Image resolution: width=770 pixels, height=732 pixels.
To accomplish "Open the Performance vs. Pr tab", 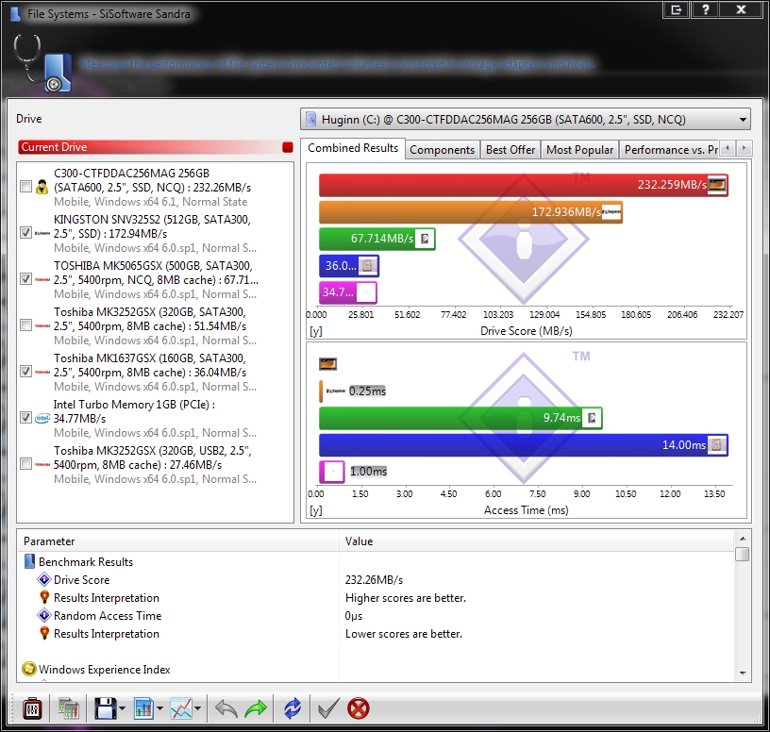I will click(670, 150).
